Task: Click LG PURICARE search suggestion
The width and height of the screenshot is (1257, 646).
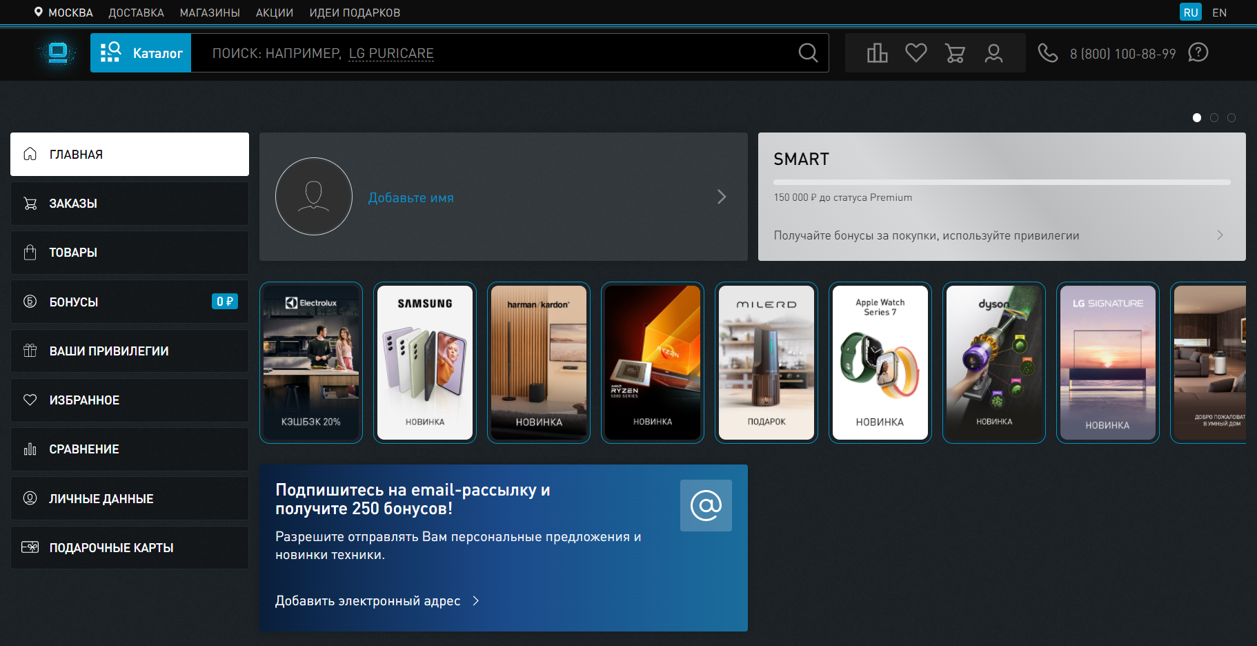Action: (x=391, y=53)
